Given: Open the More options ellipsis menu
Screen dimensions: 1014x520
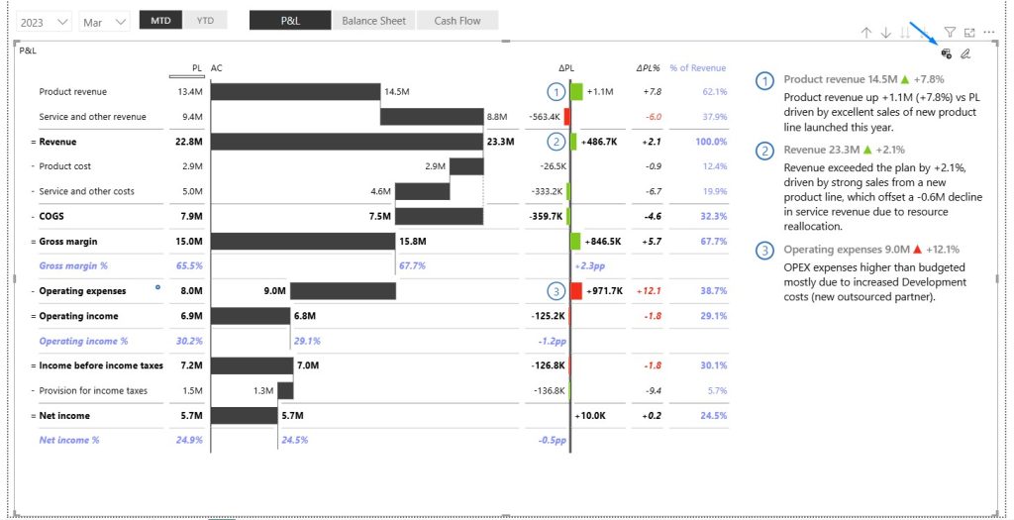Looking at the screenshot, I should click(989, 33).
